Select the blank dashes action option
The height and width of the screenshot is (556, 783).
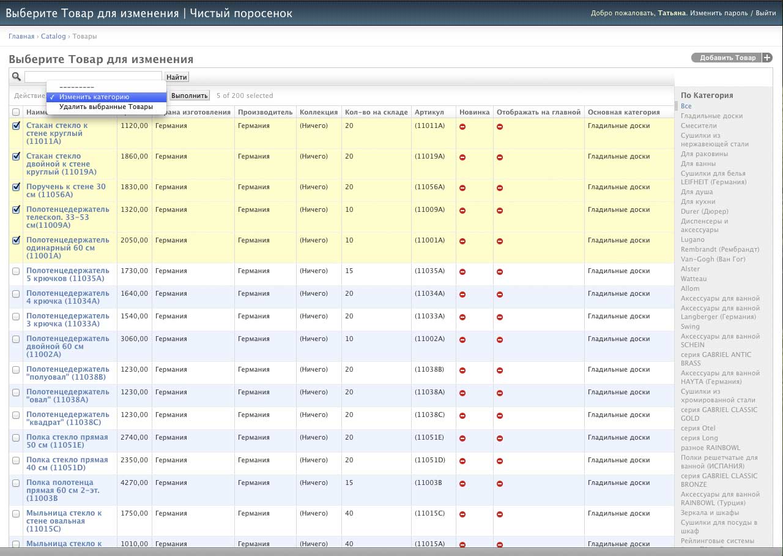pyautogui.click(x=106, y=88)
